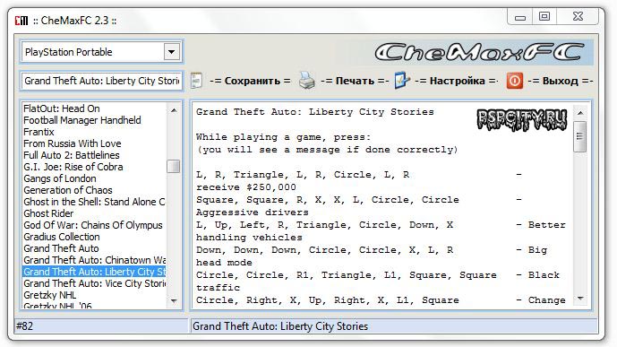Select Gangs of London
Screen dimensions: 617x347
(59, 178)
